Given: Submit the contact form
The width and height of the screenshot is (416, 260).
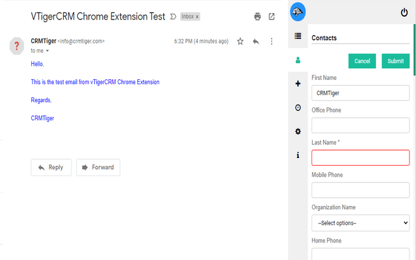Looking at the screenshot, I should (x=395, y=61).
